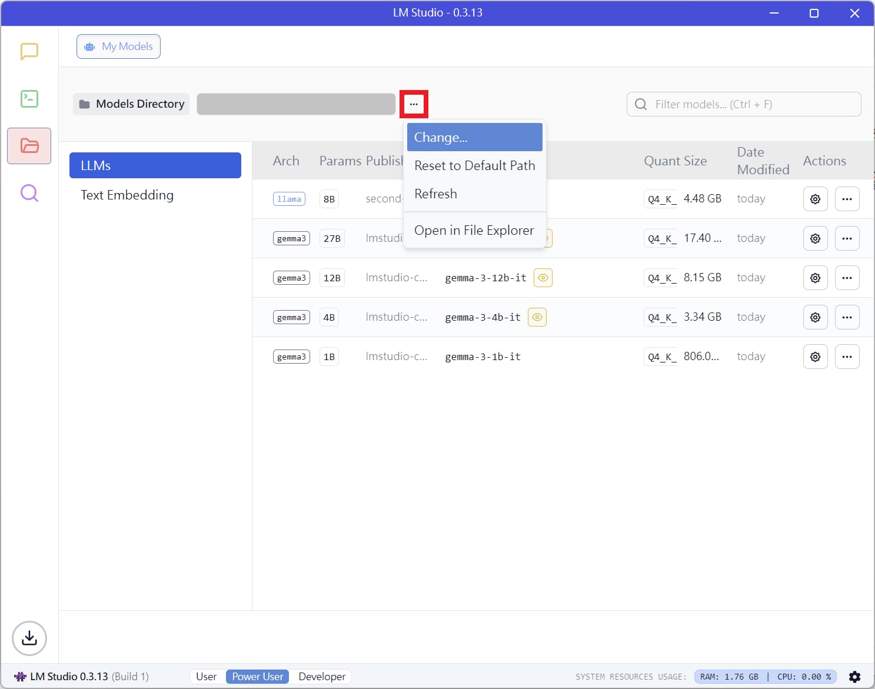
Task: Select Open in File Explorer
Action: click(475, 230)
